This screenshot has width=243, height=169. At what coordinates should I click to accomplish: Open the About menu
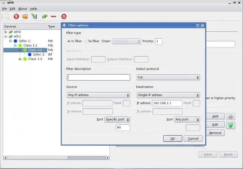click(x=23, y=9)
